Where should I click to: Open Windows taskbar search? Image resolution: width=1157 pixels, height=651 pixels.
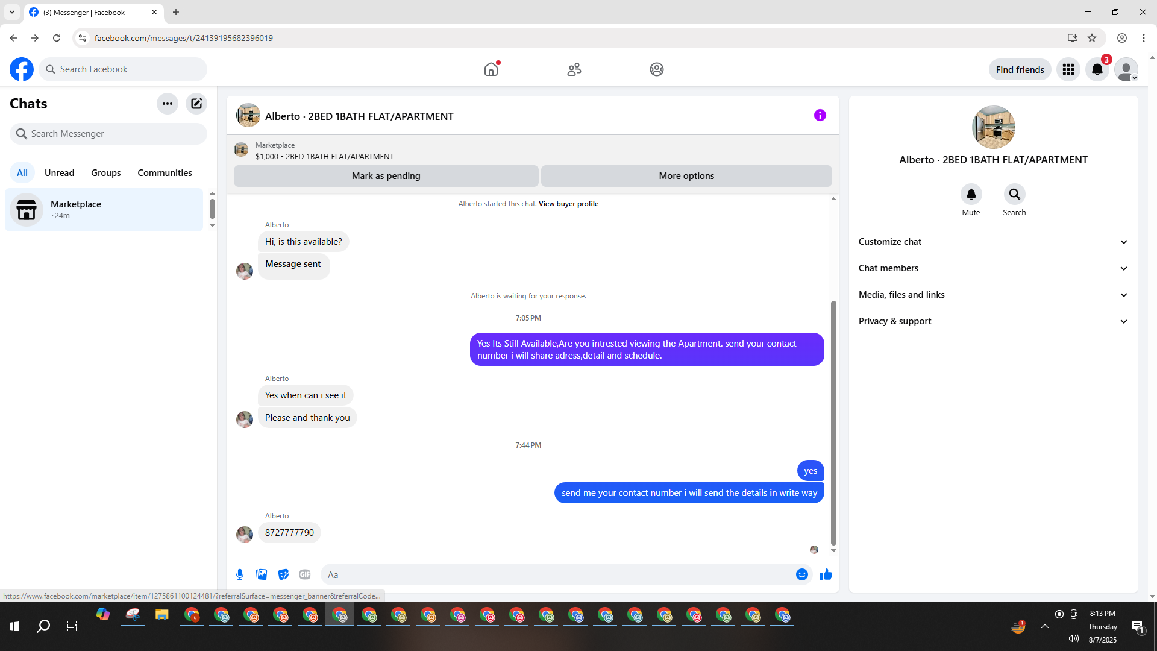coord(43,626)
